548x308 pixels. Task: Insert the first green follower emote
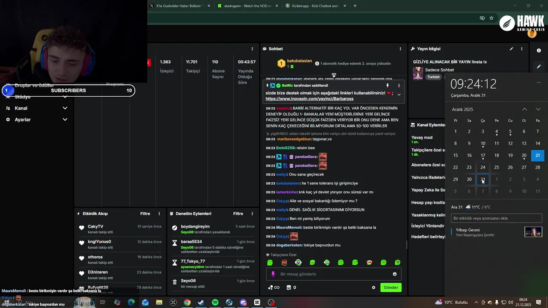point(270,262)
